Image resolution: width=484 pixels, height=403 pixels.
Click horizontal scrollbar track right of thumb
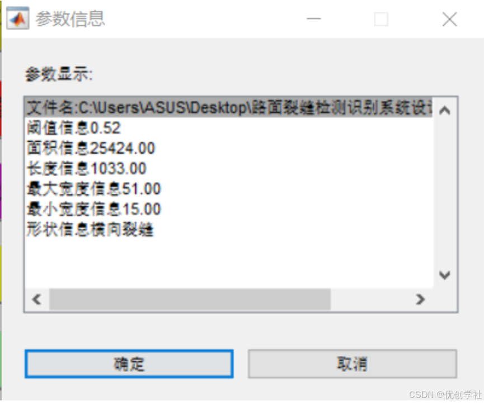370,299
